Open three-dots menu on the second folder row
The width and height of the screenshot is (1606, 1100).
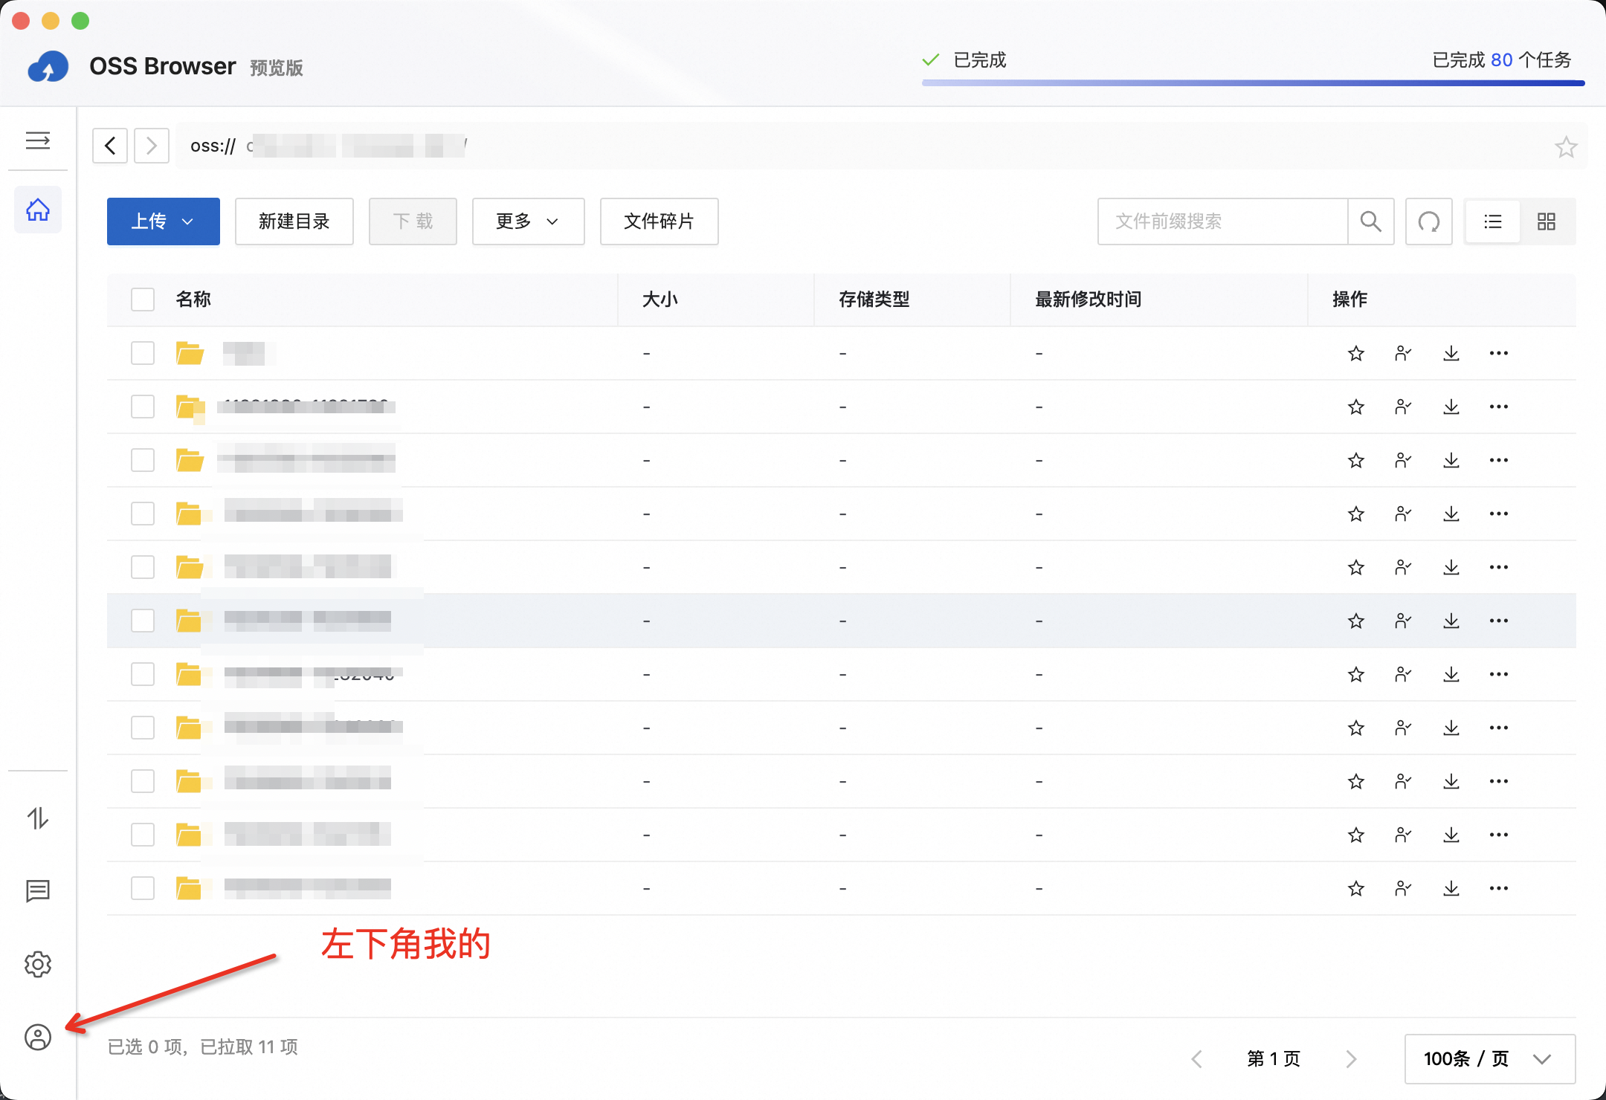1499,407
